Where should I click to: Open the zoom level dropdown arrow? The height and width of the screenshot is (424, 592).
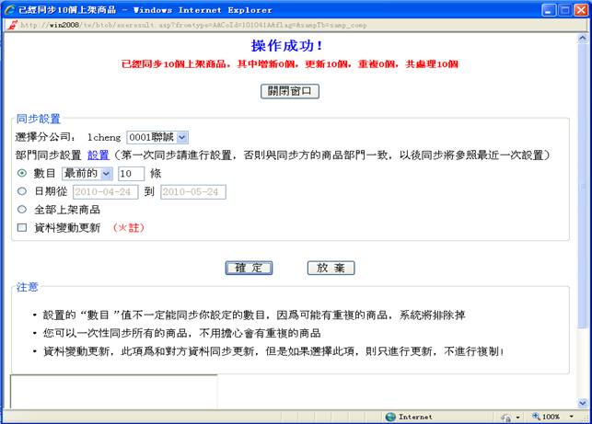[x=570, y=417]
